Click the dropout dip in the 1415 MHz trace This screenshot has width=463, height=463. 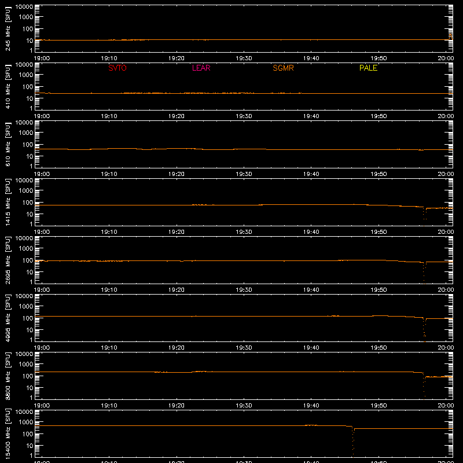[425, 215]
